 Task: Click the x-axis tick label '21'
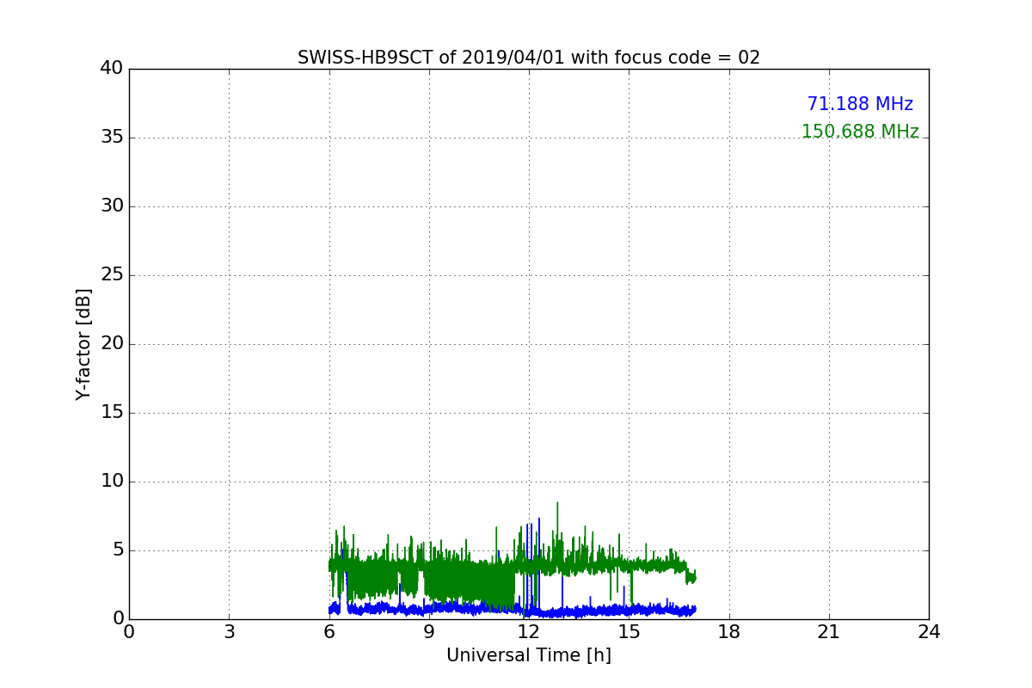(x=829, y=632)
